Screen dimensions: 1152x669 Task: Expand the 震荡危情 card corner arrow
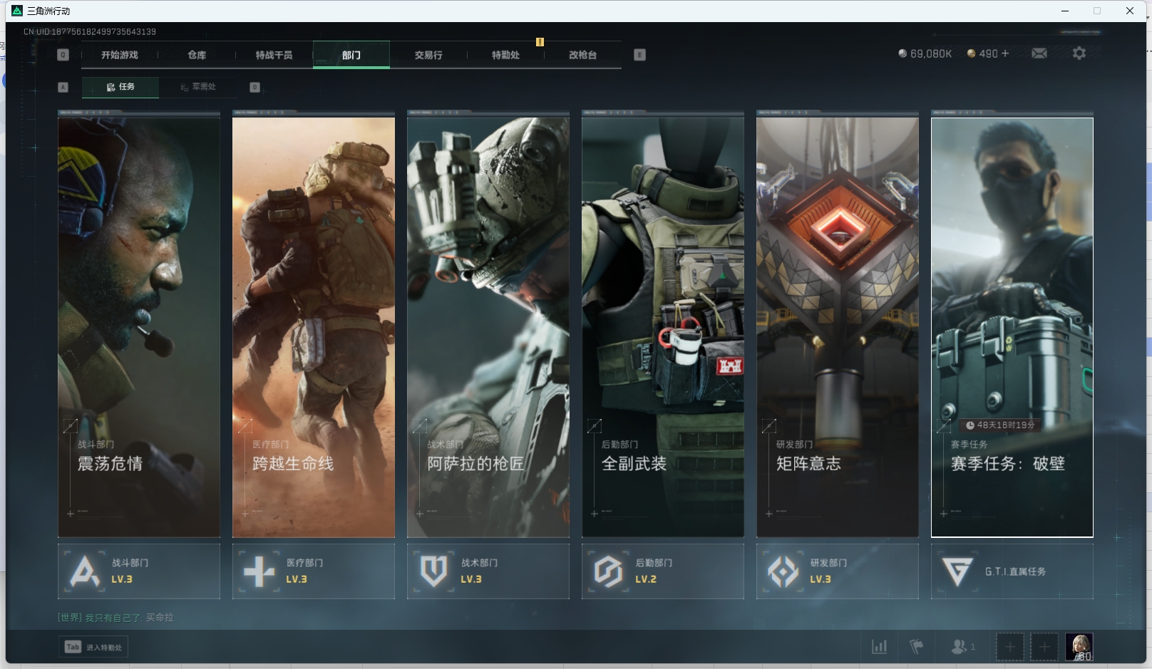coord(70,426)
